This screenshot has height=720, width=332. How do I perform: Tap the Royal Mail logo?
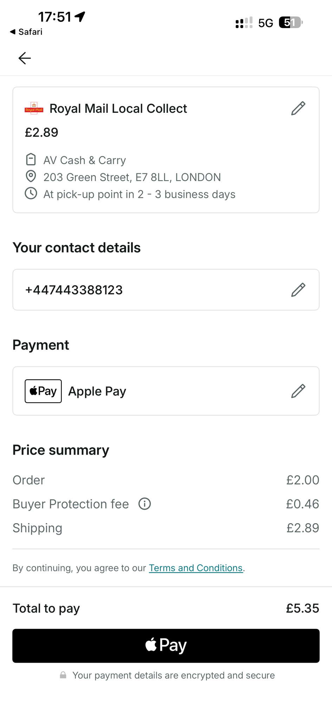[x=34, y=109]
